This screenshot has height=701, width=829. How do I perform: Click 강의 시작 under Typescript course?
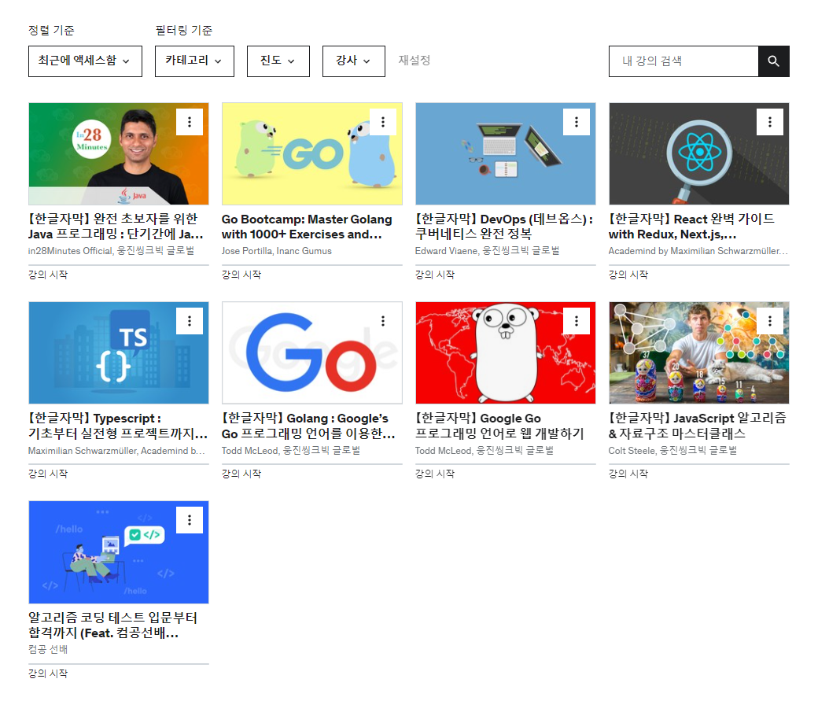tap(48, 474)
